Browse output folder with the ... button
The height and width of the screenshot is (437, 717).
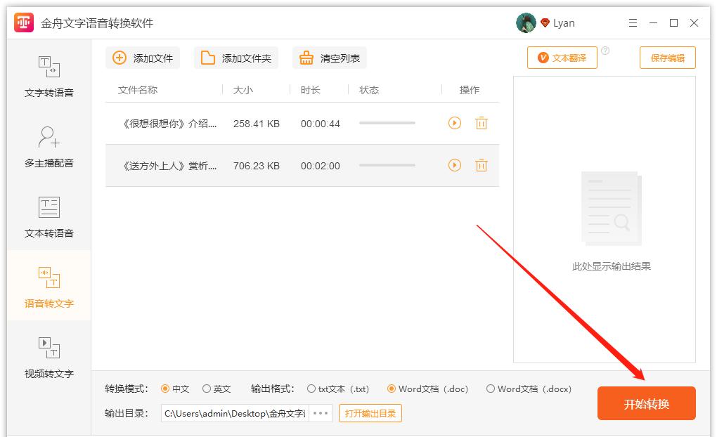(x=320, y=413)
